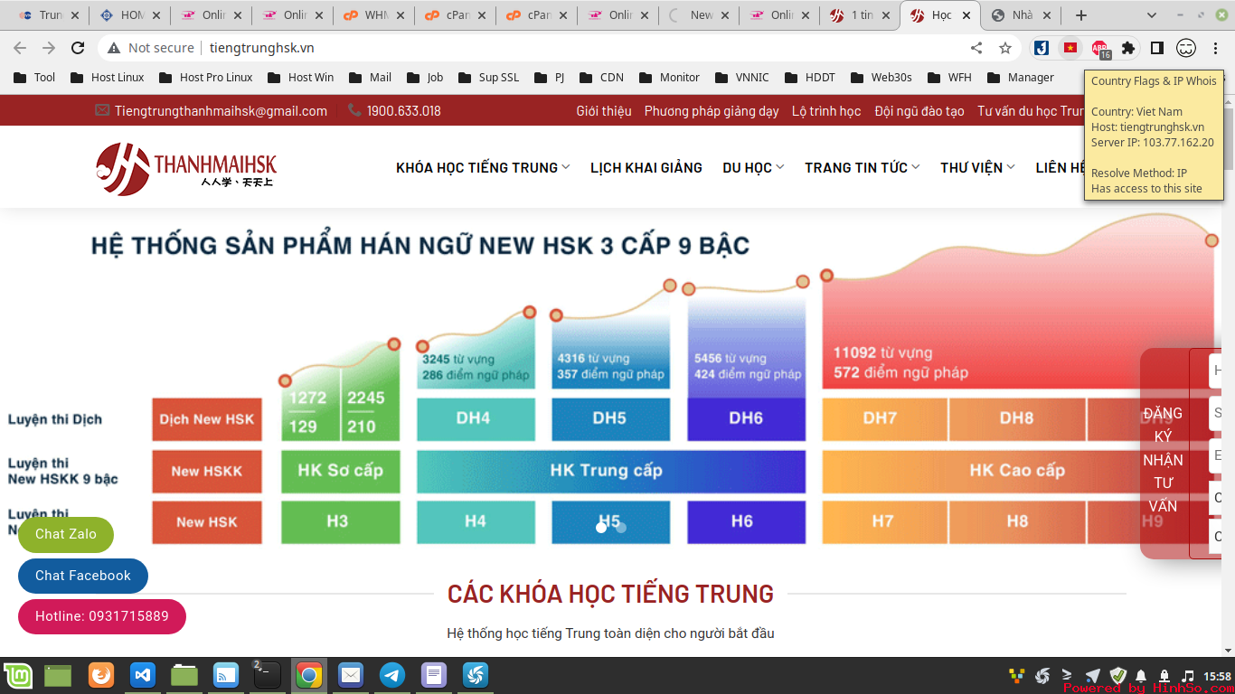The image size is (1235, 694).
Task: Click the Chat Zalo button
Action: 66,534
